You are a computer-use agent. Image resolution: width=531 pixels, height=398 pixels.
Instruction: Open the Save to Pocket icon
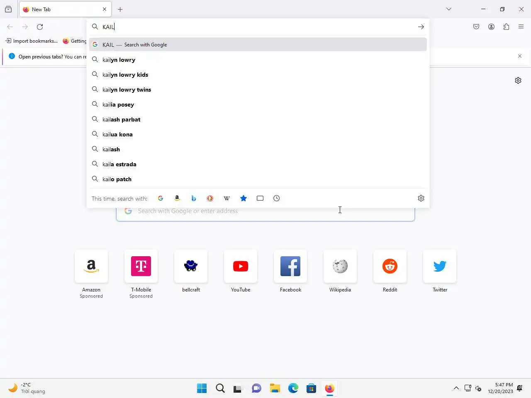[476, 27]
